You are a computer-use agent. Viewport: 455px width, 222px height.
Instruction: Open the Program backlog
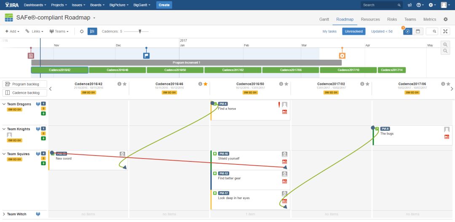pos(25,84)
